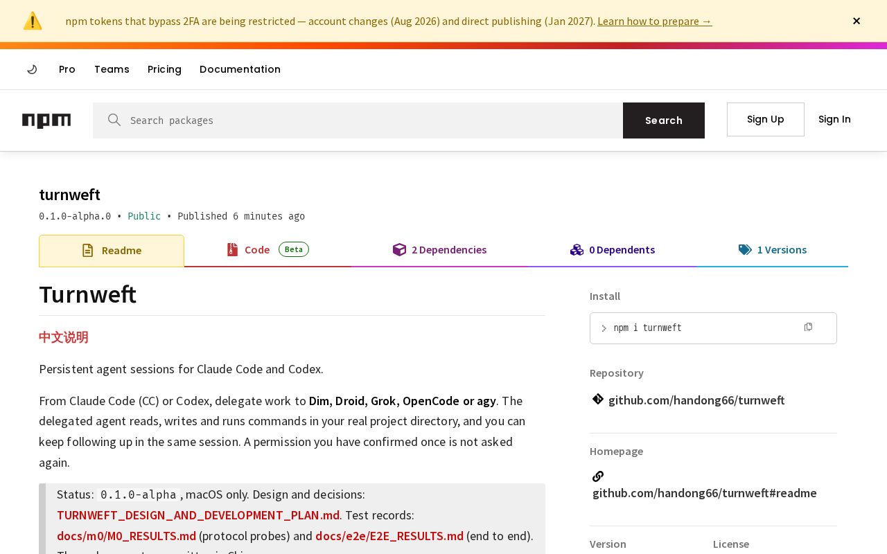
Task: Open the Pricing page
Action: (164, 69)
